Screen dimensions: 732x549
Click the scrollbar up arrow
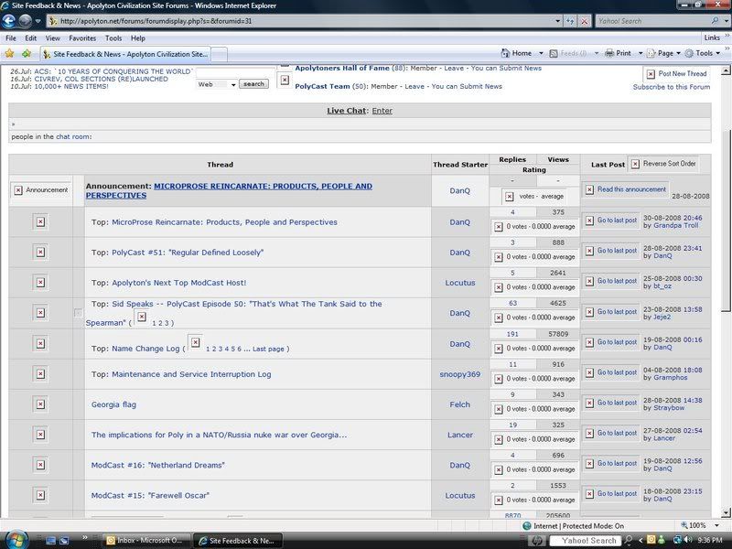(726, 71)
